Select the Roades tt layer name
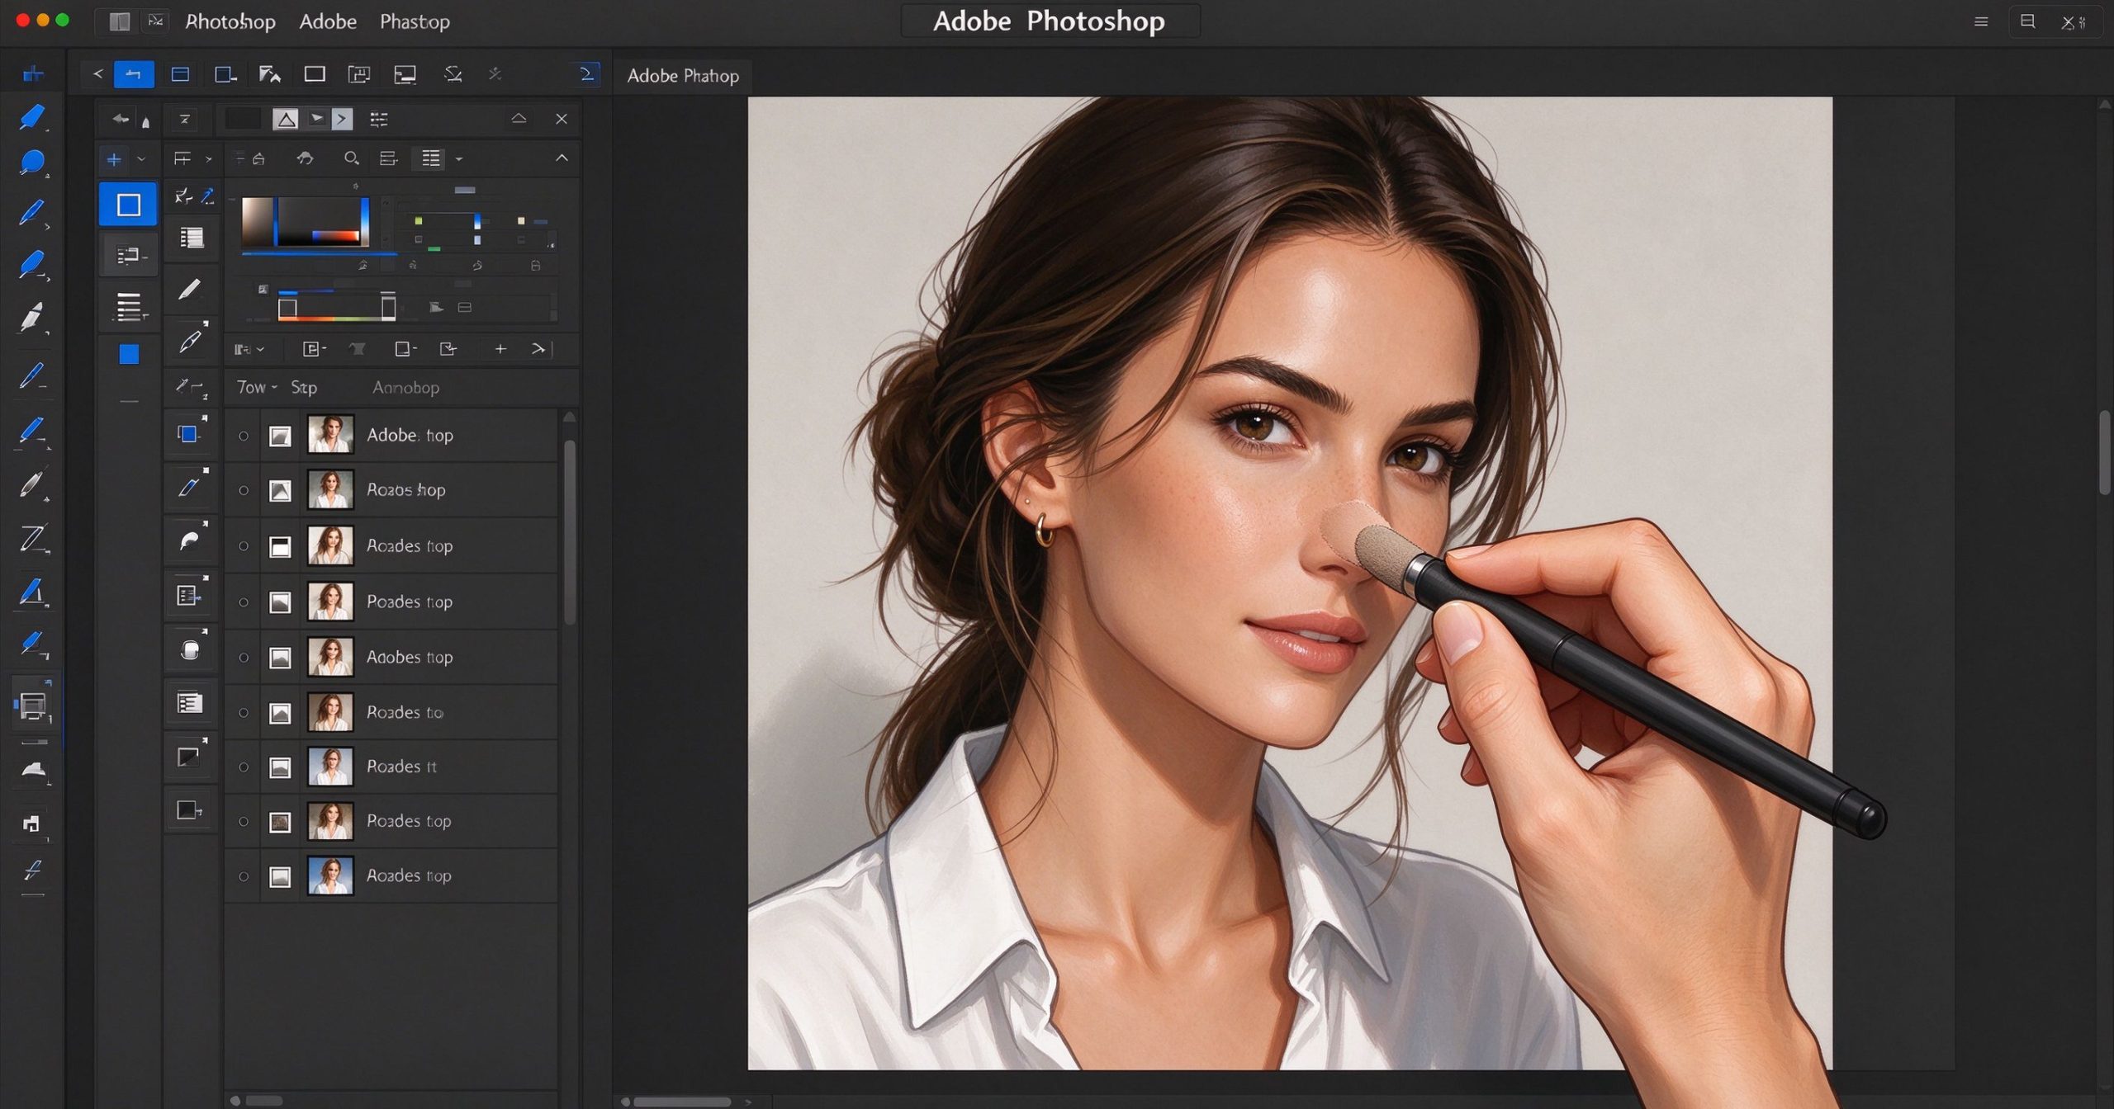The height and width of the screenshot is (1109, 2114). [401, 767]
